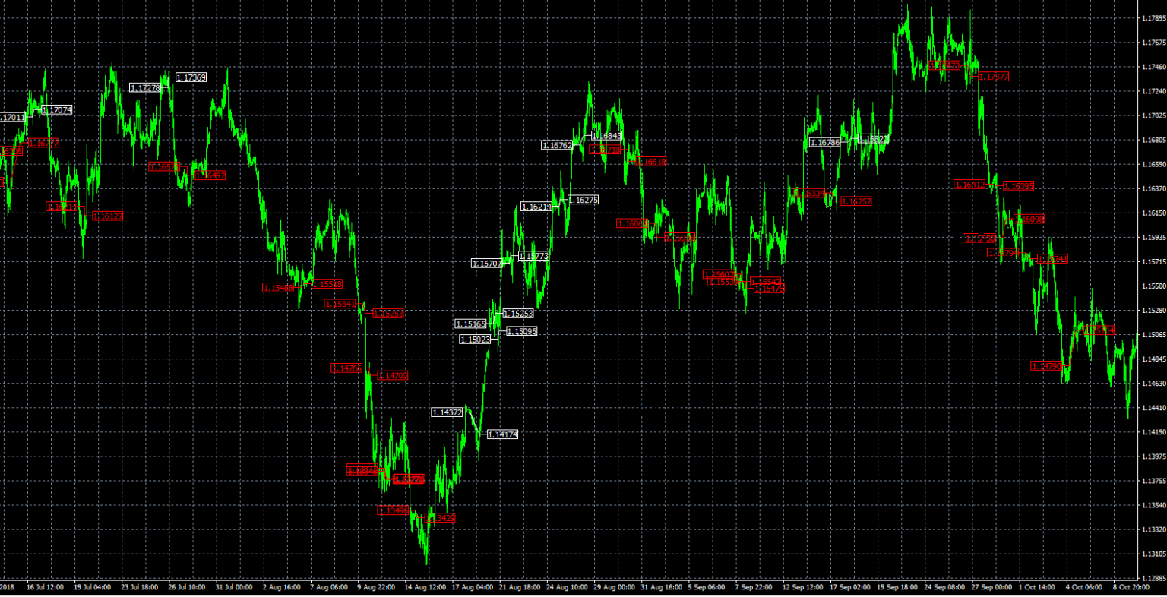Select the red 1.15341 price marker

[340, 304]
